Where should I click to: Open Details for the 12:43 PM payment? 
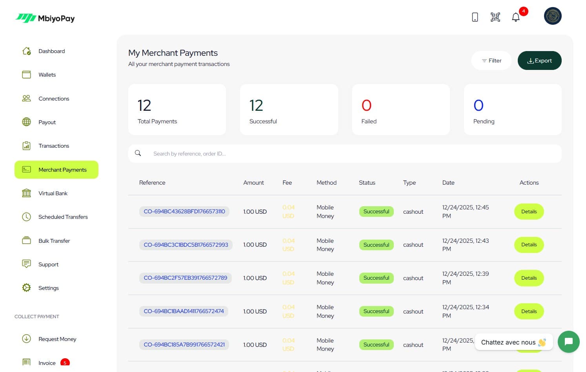(x=529, y=245)
